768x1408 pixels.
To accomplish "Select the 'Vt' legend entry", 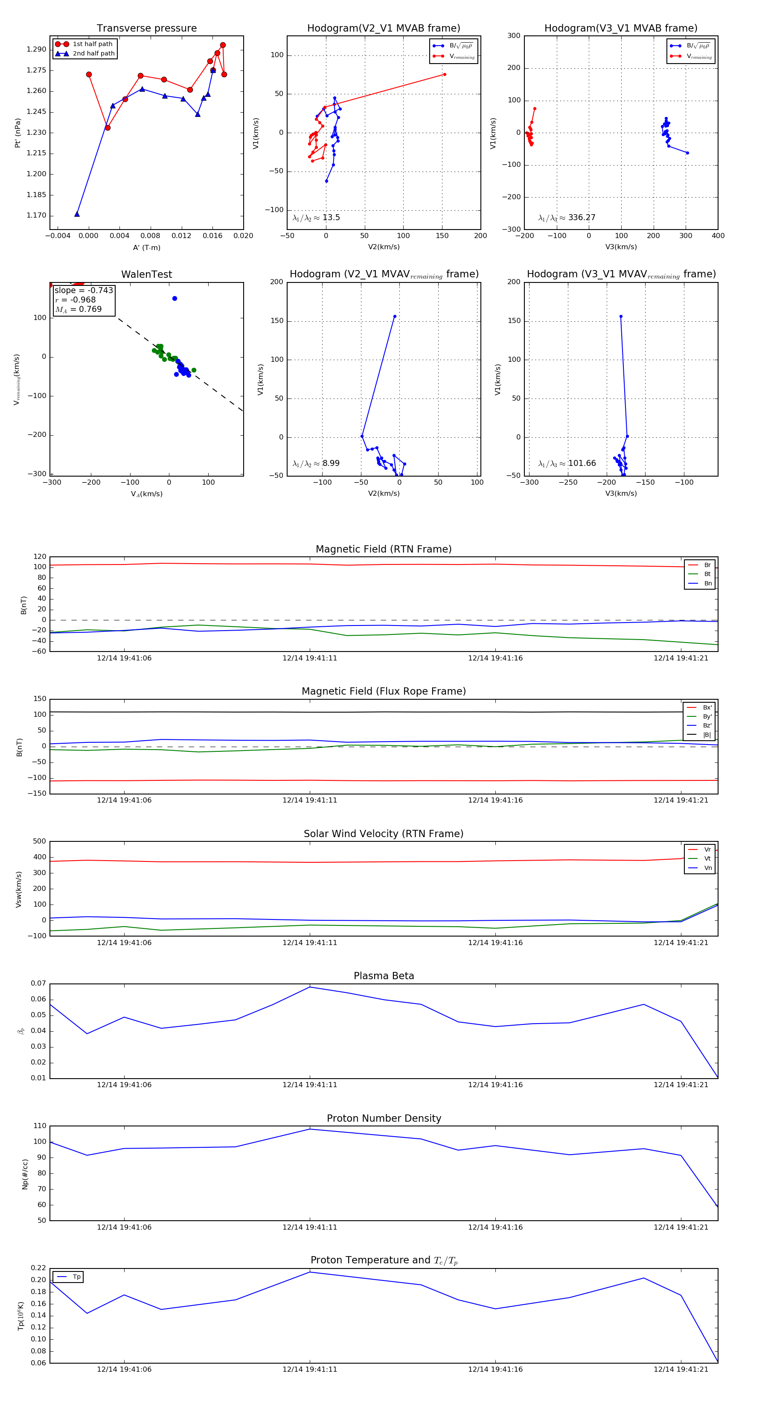I will 700,859.
